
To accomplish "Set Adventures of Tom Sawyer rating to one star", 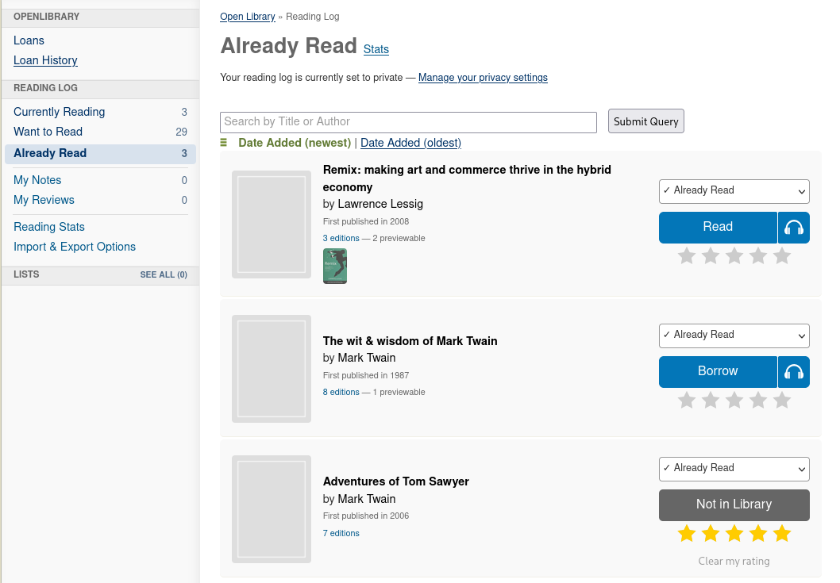I will 687,533.
